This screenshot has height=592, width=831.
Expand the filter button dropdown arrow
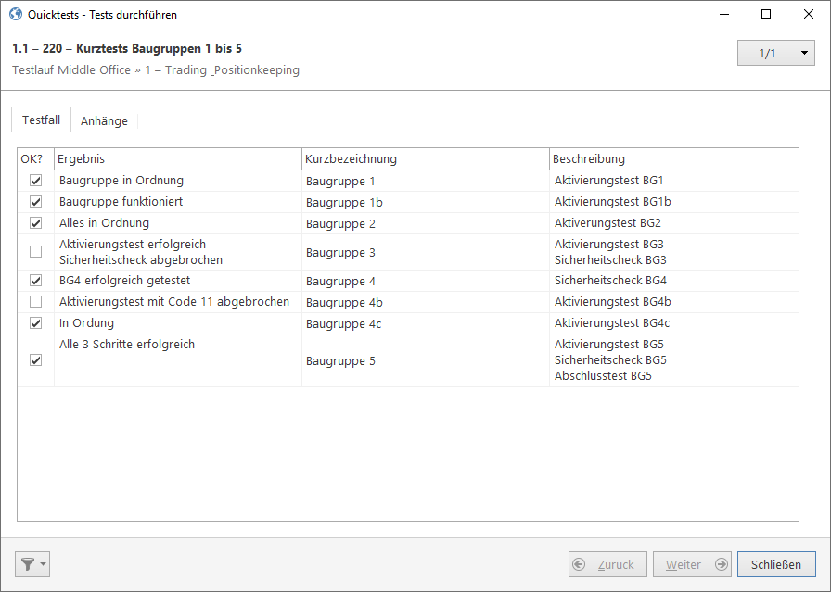coord(44,564)
